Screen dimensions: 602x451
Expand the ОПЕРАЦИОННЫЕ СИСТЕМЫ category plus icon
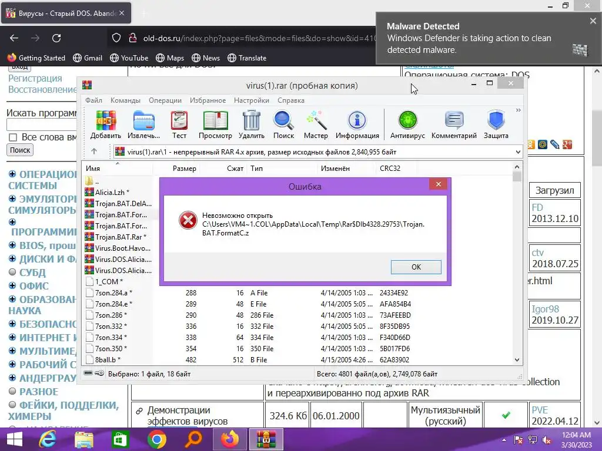coord(12,174)
